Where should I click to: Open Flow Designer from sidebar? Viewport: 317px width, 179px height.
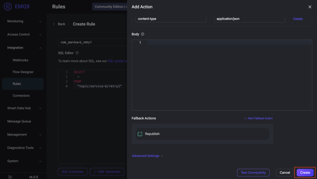tap(23, 72)
